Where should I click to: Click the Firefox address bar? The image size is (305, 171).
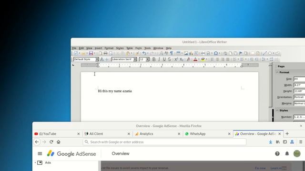coord(164,142)
